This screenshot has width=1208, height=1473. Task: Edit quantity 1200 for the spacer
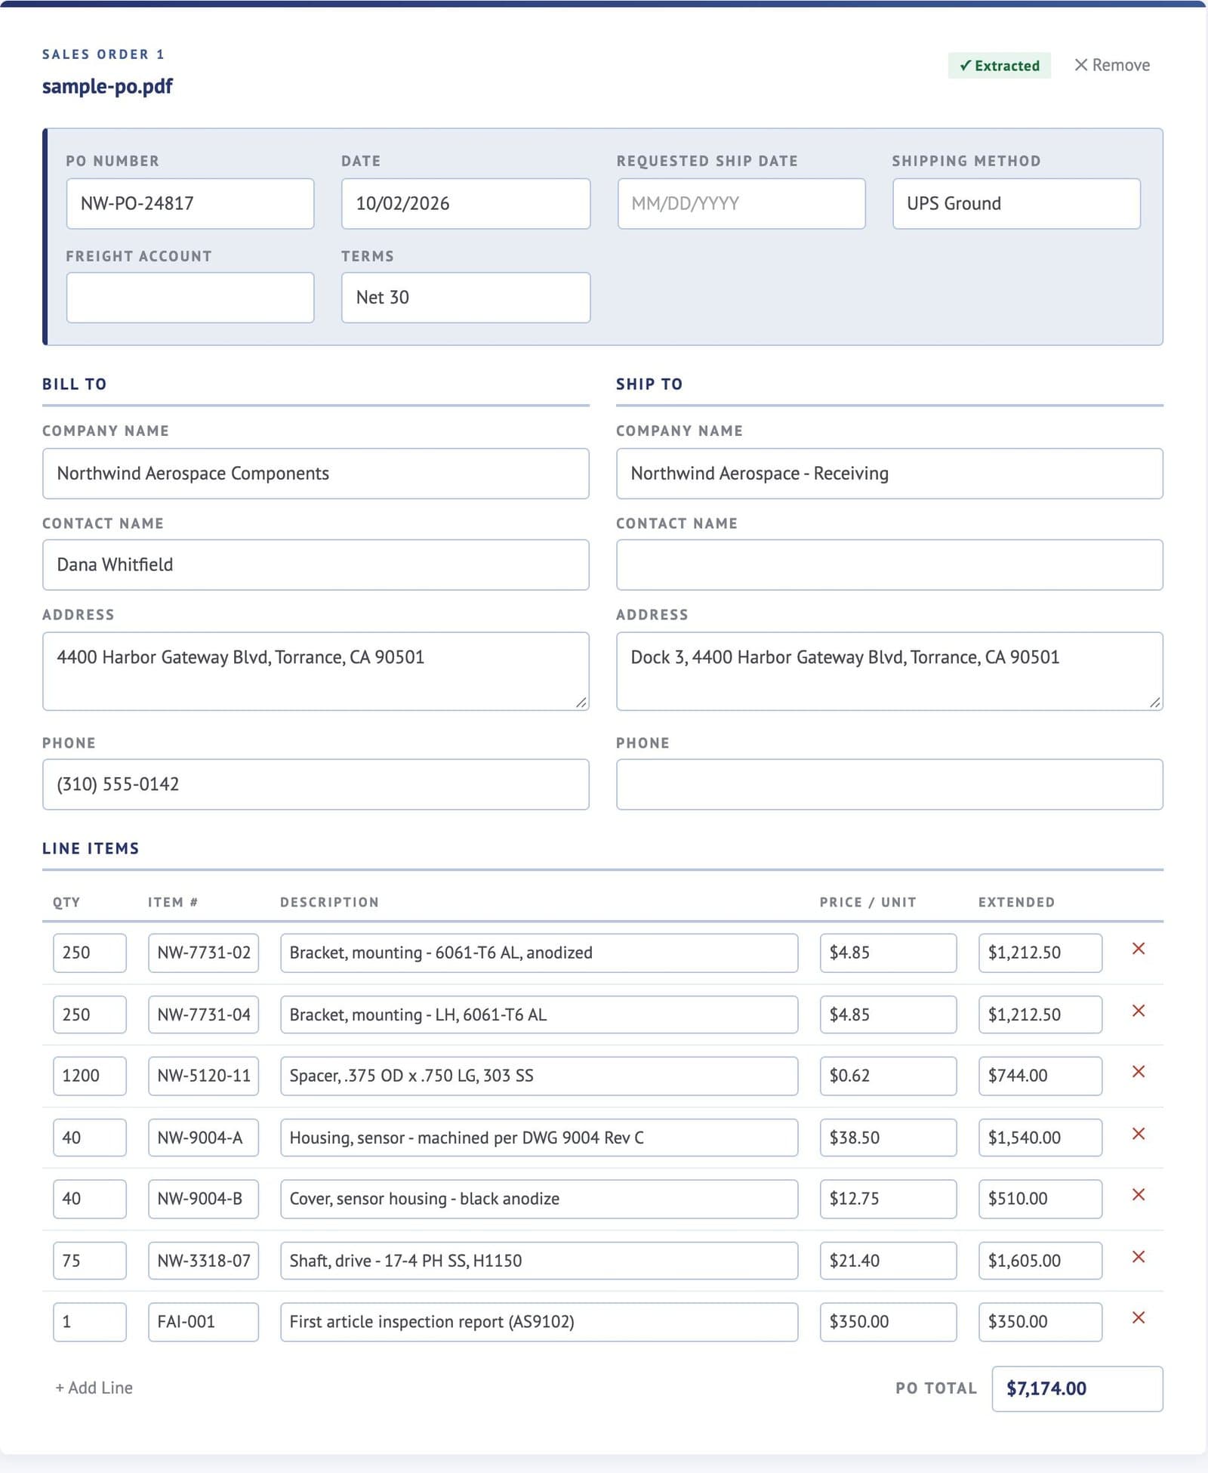[90, 1076]
